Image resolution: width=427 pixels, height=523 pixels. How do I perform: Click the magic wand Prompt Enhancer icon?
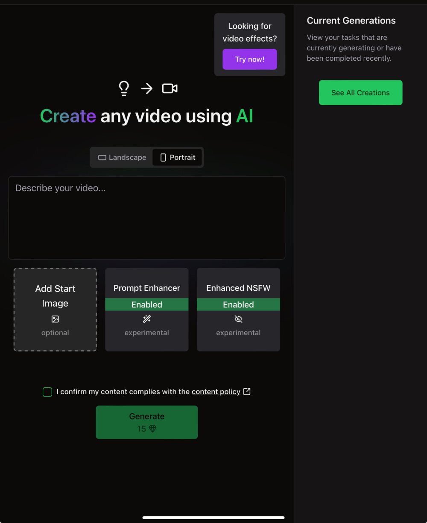pos(147,319)
